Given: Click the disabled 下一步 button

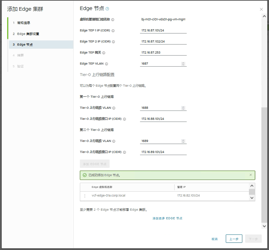Looking at the screenshot, I should (x=253, y=239).
